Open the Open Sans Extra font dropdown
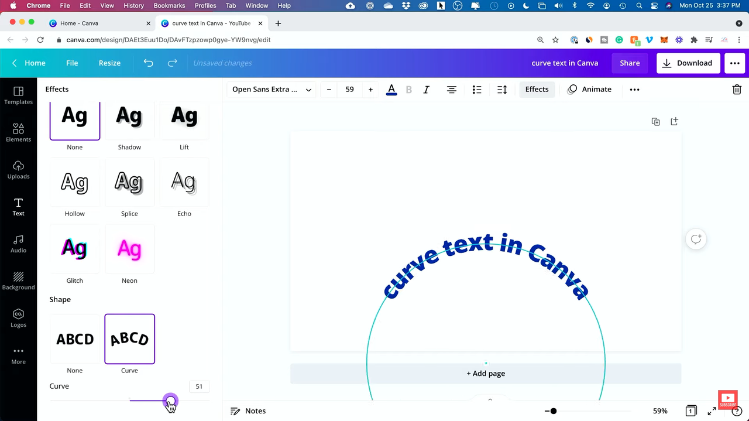Viewport: 749px width, 421px height. [272, 90]
